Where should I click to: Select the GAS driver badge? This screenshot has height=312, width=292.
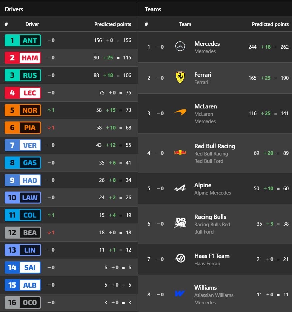(23, 163)
